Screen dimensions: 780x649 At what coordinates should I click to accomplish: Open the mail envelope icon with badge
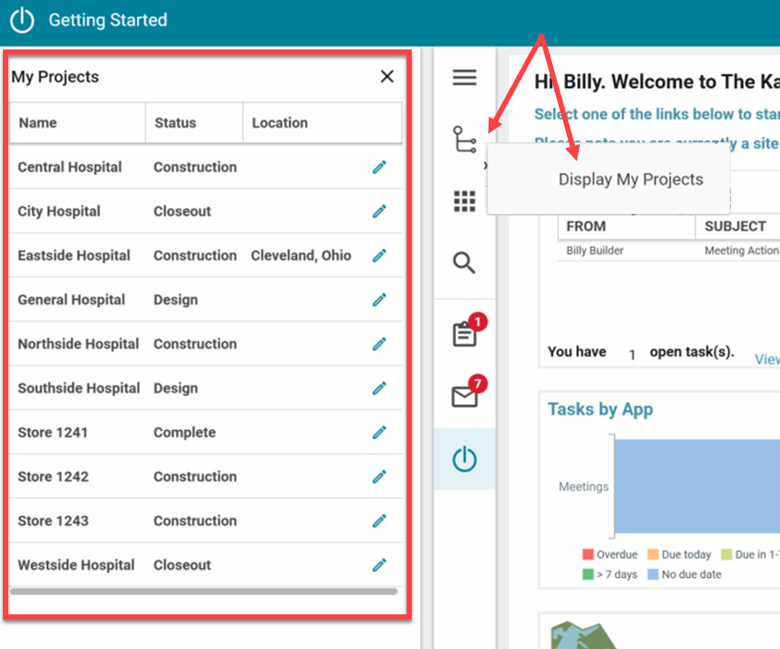click(465, 397)
